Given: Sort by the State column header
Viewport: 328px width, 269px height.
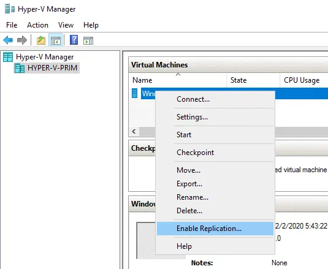Looking at the screenshot, I should pyautogui.click(x=253, y=80).
